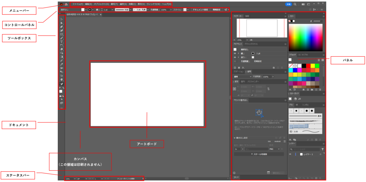The height and width of the screenshot is (182, 366).
Task: Click the search magnifier icon at top right
Action: coord(295,4)
